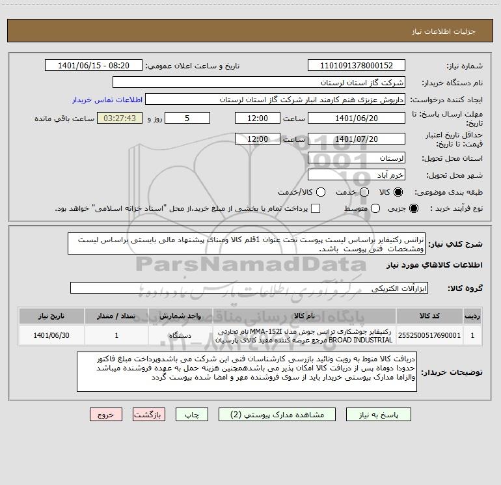Click the اطلاعات کالاهای مورد نیاز heading

point(435,265)
